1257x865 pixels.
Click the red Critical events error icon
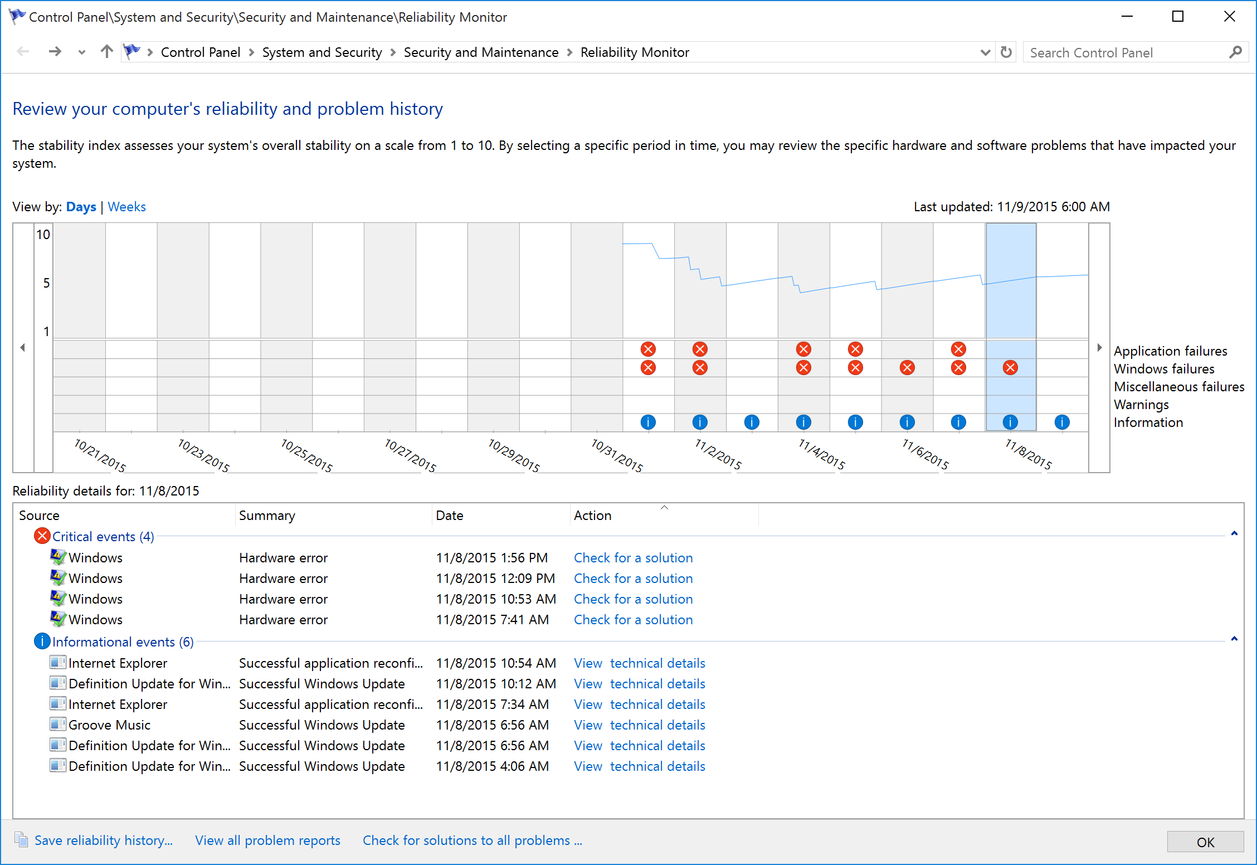pyautogui.click(x=42, y=536)
